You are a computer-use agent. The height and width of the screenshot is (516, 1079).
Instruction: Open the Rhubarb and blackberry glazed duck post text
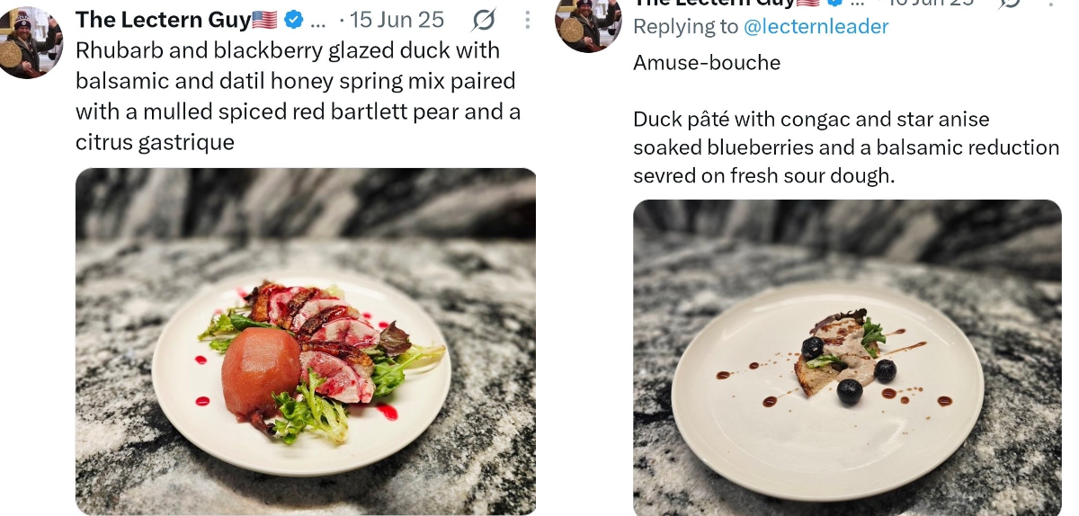(x=299, y=96)
